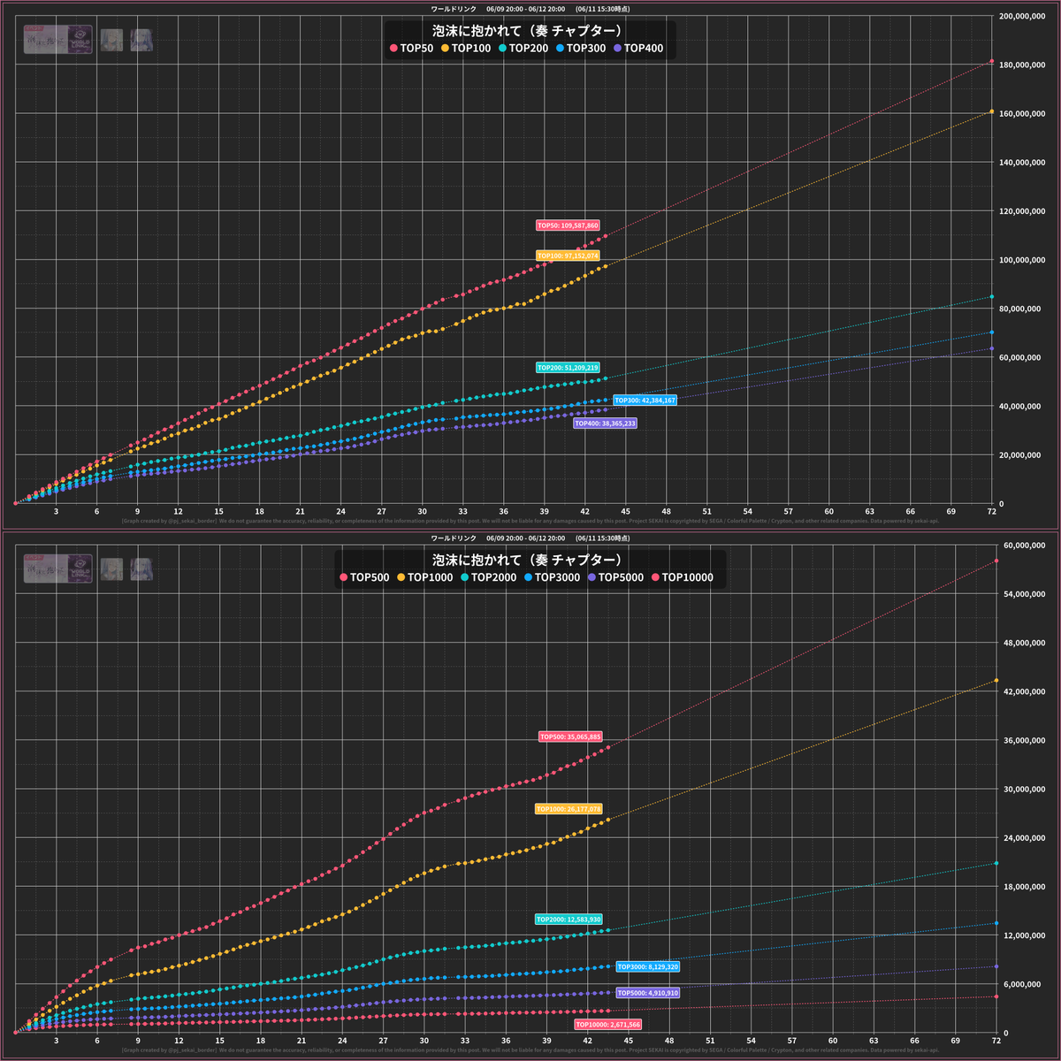Click the '200,000,000' y-axis label
Image resolution: width=1061 pixels, height=1061 pixels.
coord(1024,16)
